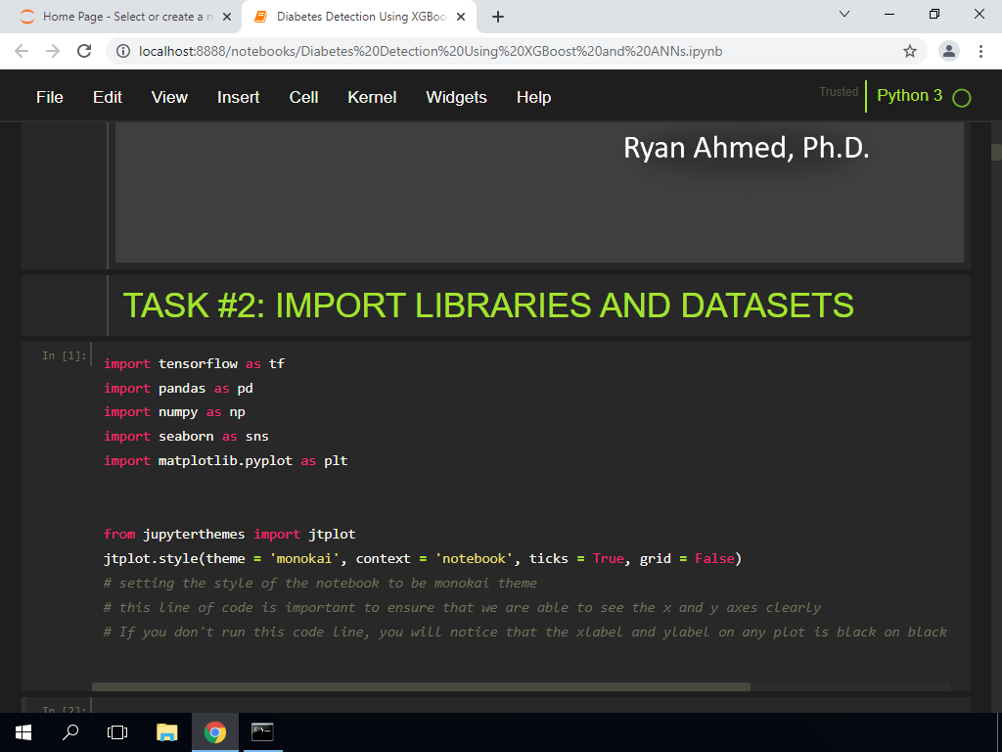Close the Home Page tab

point(227,17)
